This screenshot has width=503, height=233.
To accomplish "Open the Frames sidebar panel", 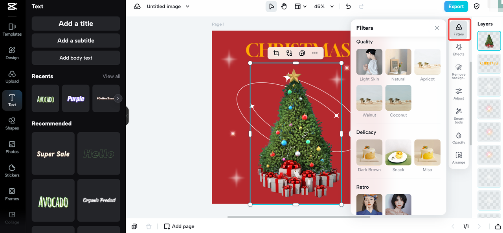I will pos(12,195).
